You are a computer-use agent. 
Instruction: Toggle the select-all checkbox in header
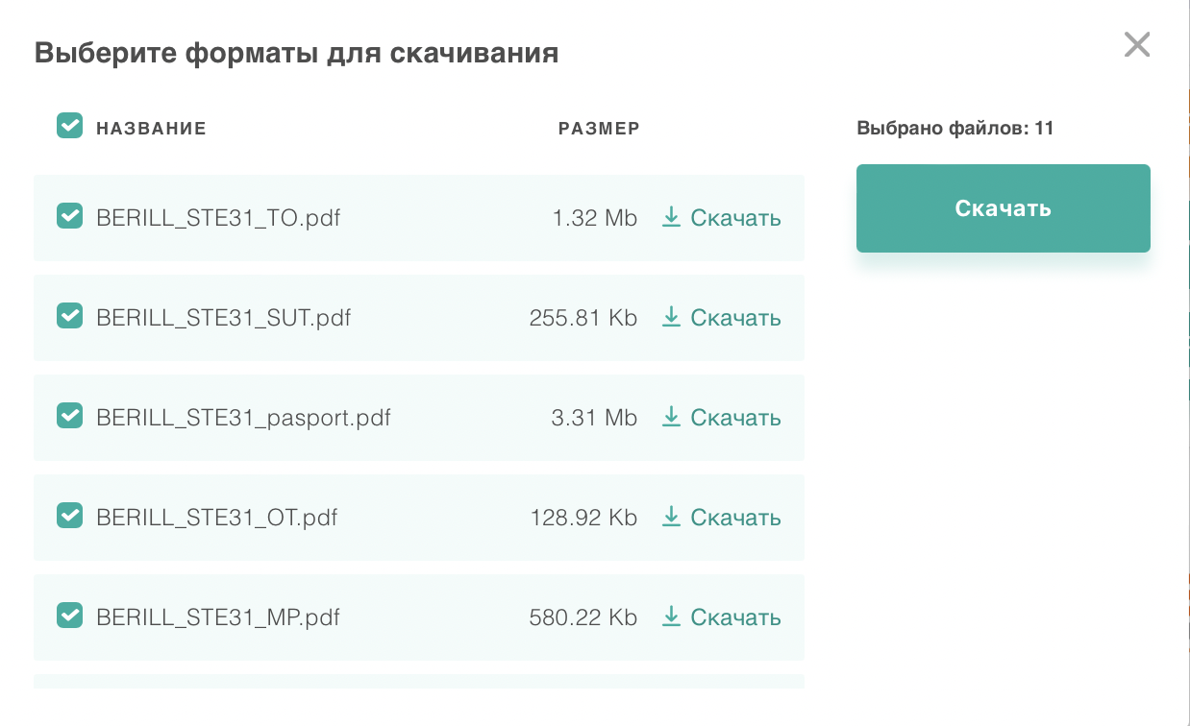69,126
